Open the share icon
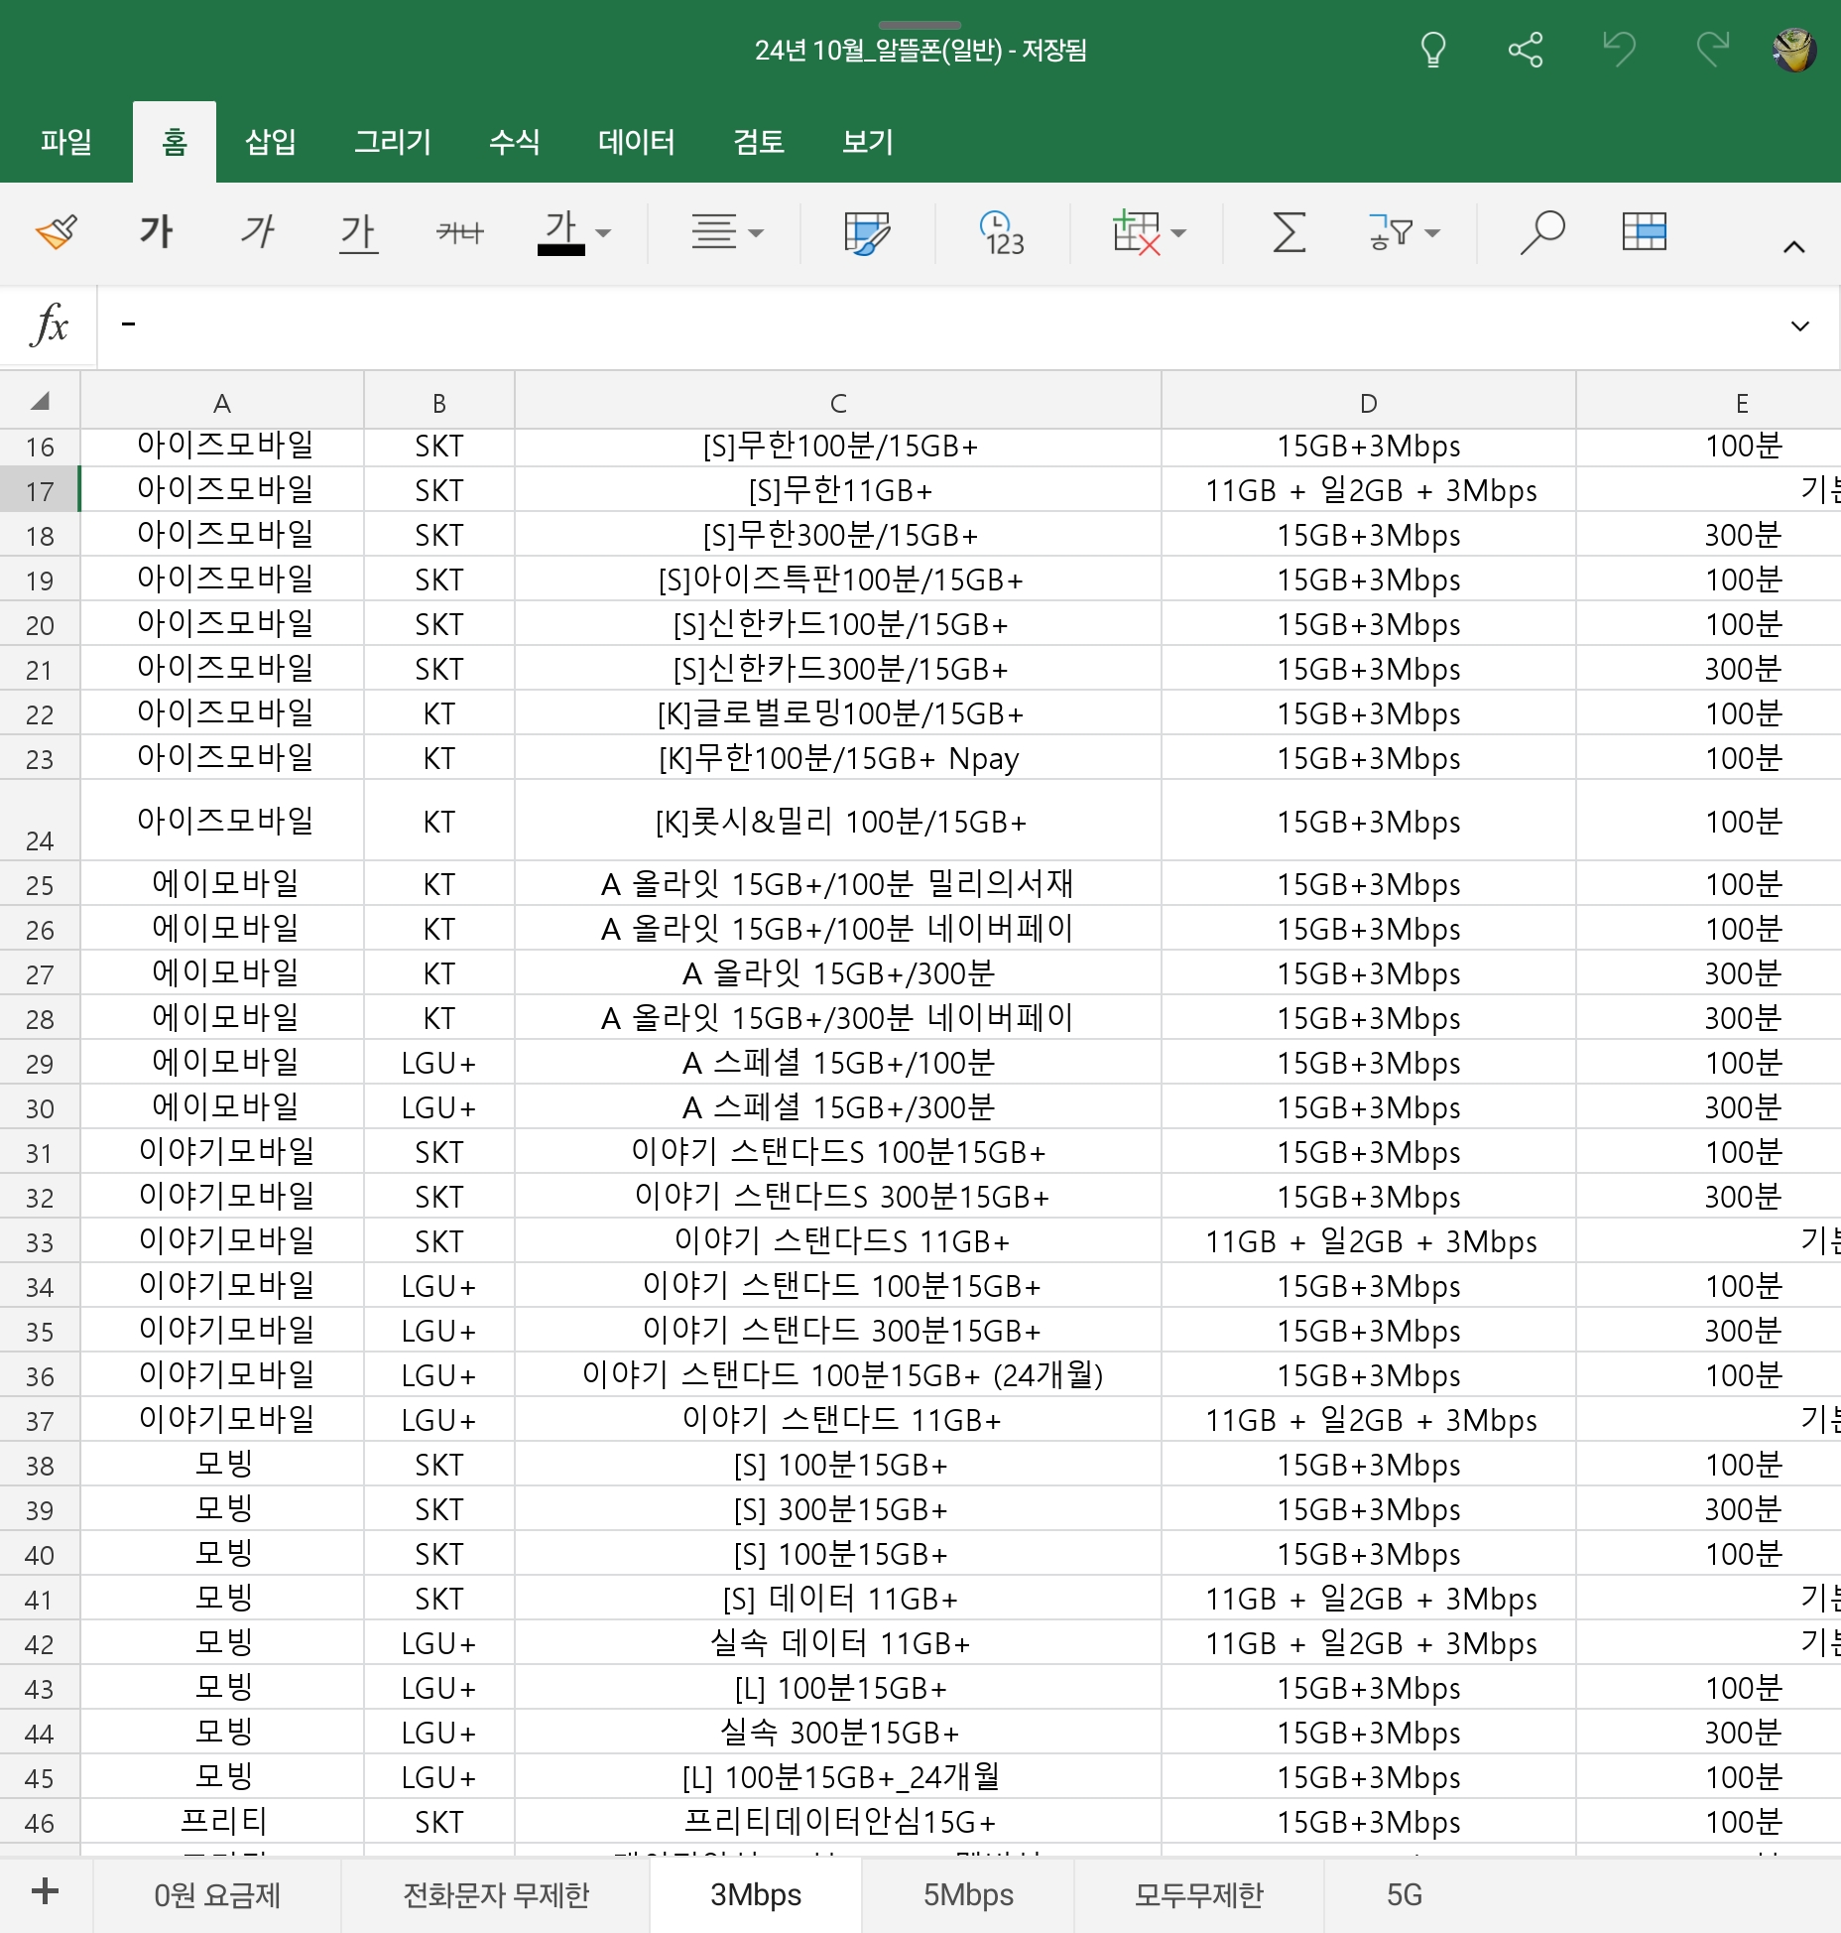Viewport: 1841px width, 1933px height. click(1526, 50)
